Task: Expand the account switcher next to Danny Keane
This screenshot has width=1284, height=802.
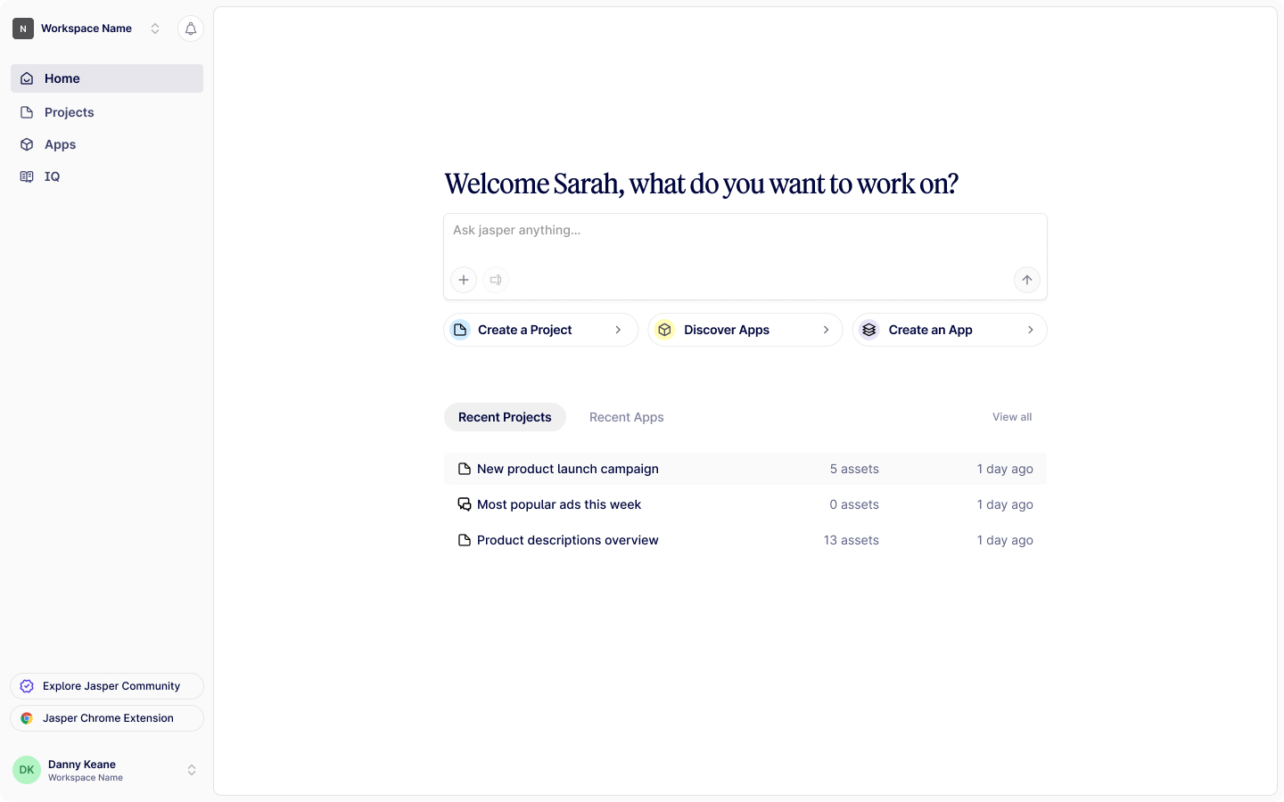Action: pos(192,769)
